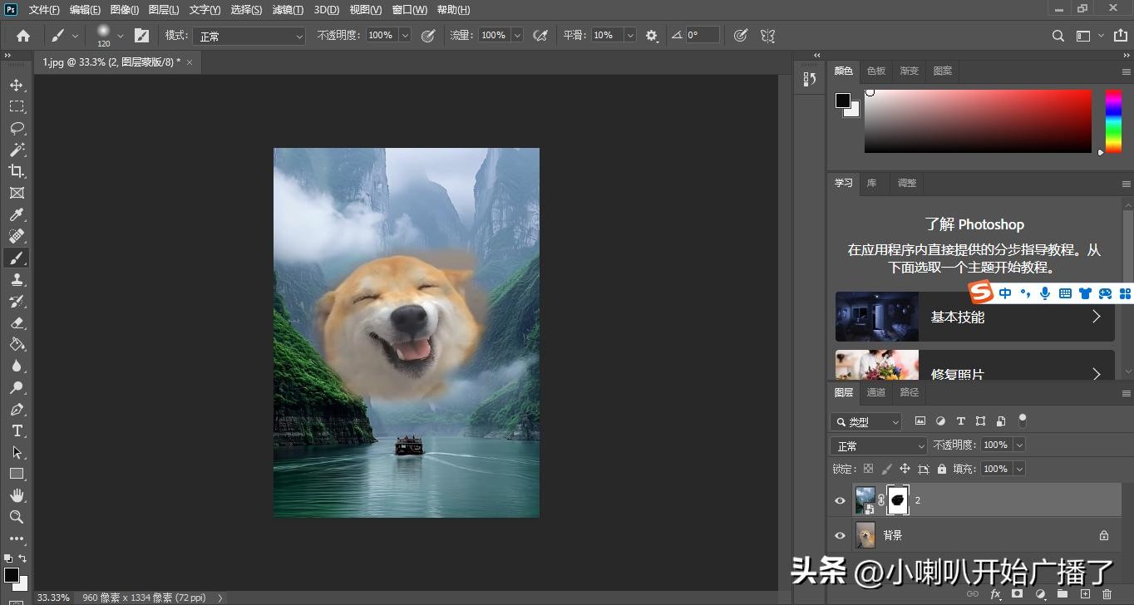Open the brush 模式 blend mode dropdown
This screenshot has height=605, width=1134.
click(249, 37)
